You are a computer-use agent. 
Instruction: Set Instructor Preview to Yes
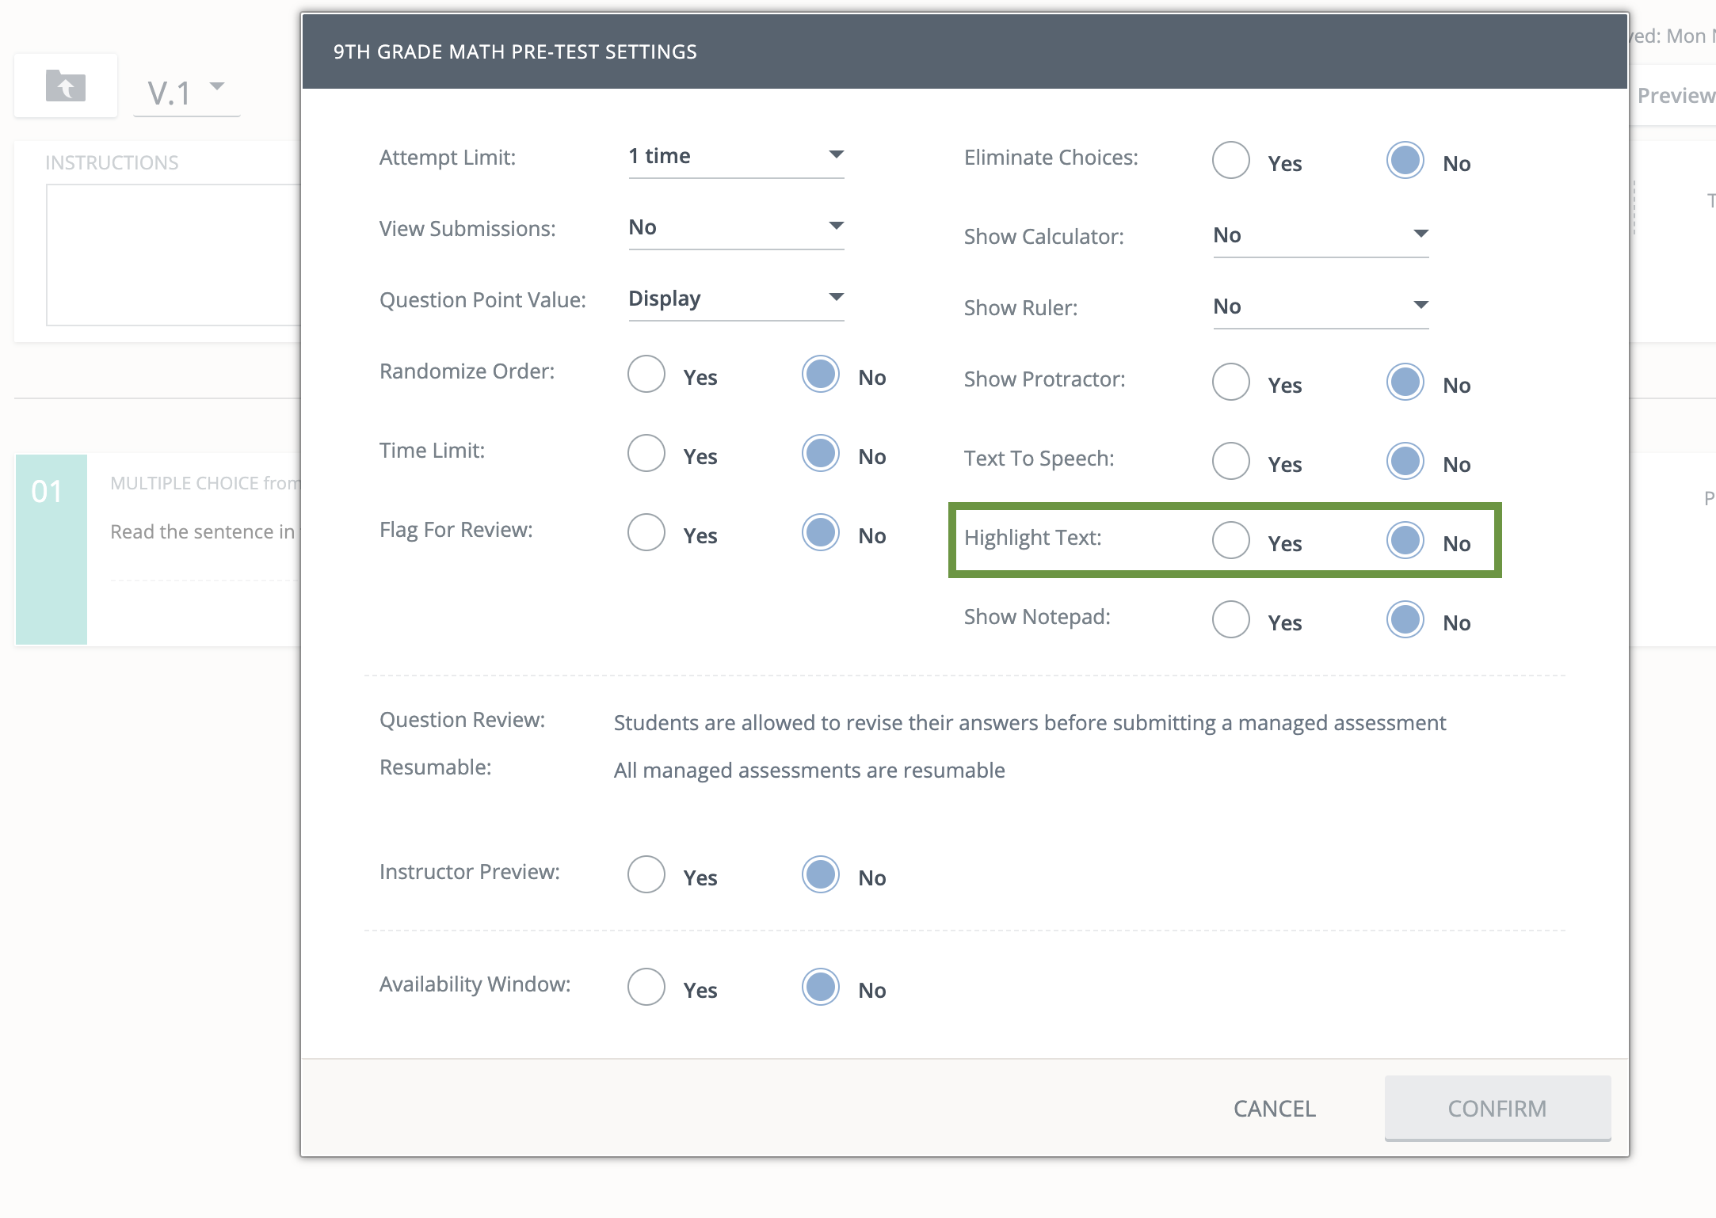point(646,874)
